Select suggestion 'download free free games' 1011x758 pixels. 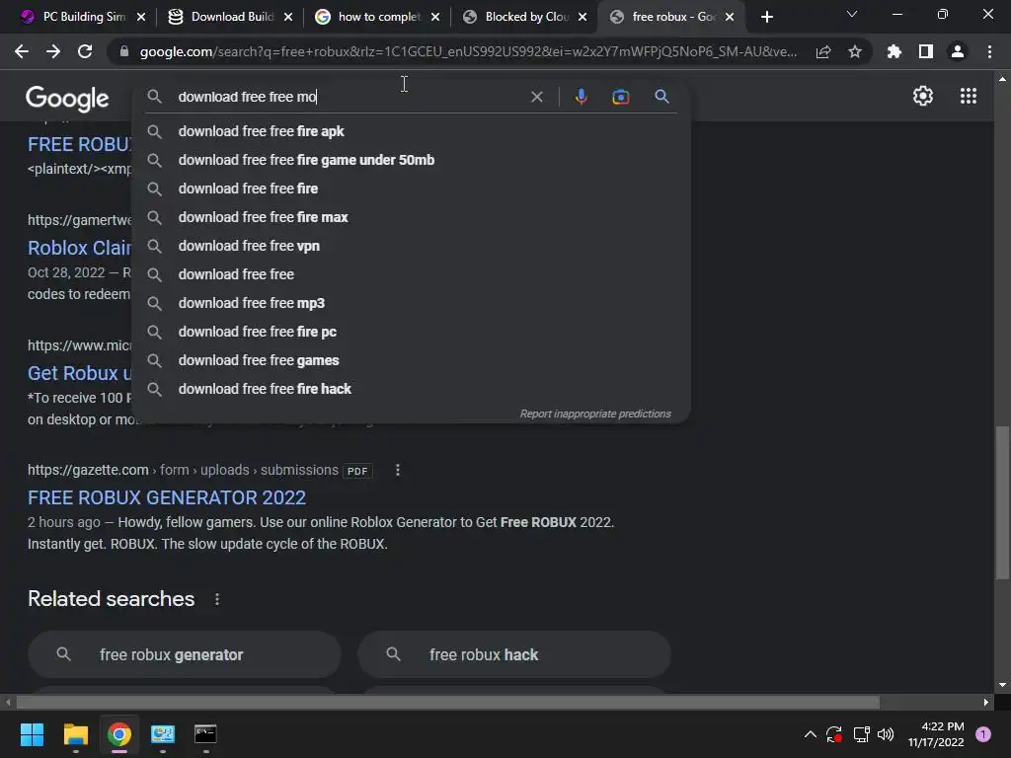411,360
